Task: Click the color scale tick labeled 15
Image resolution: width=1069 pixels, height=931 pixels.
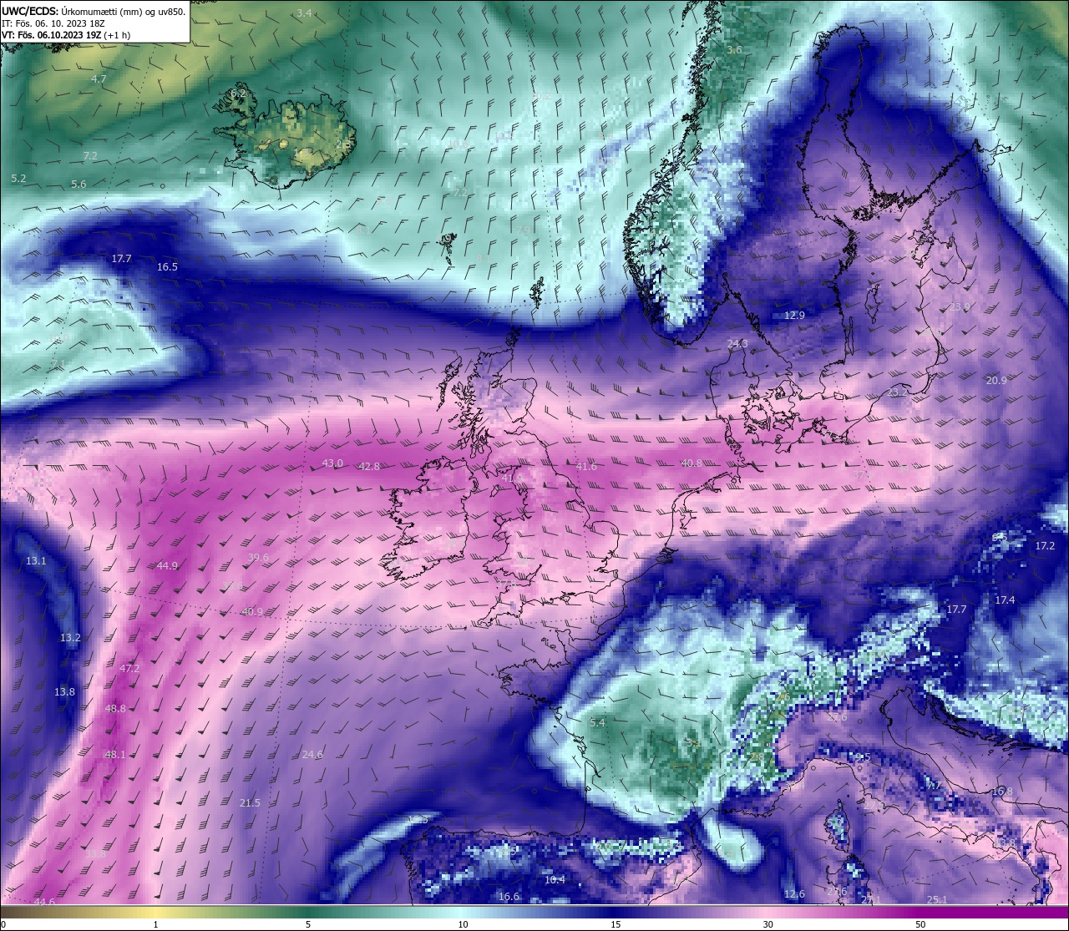Action: [x=616, y=924]
